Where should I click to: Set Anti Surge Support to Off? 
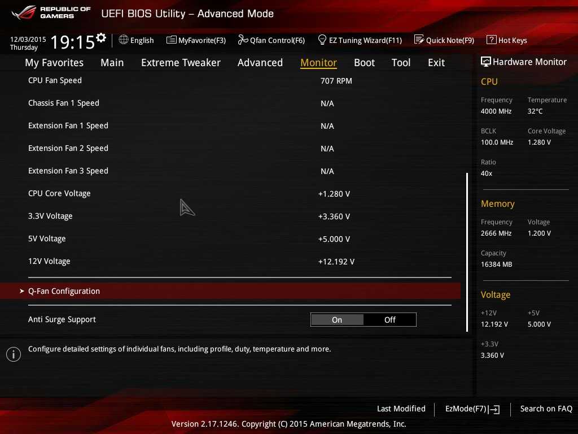pos(390,320)
